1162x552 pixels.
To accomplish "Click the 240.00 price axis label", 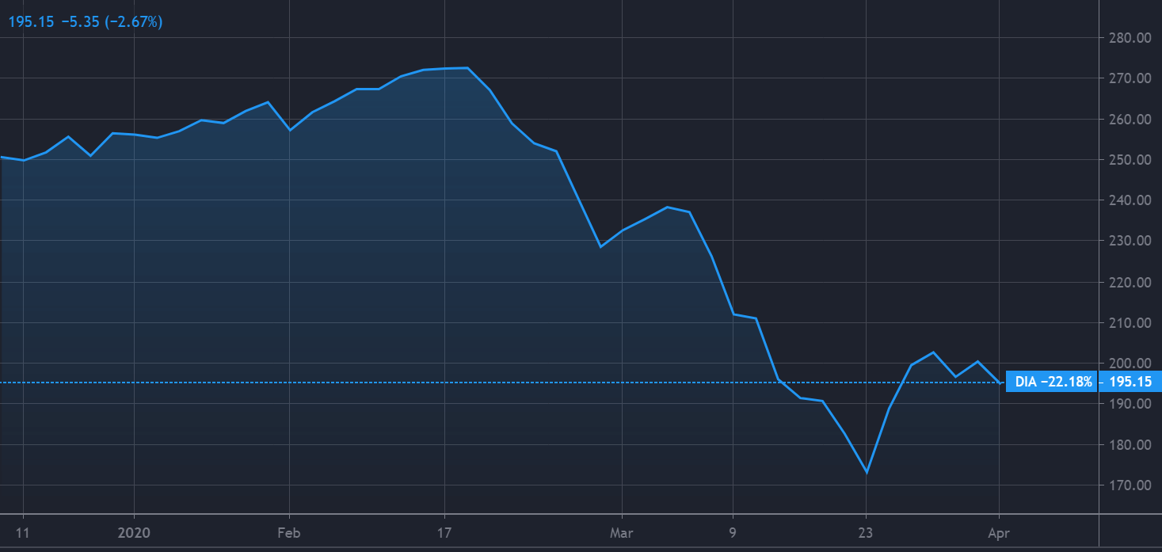I will [1130, 200].
